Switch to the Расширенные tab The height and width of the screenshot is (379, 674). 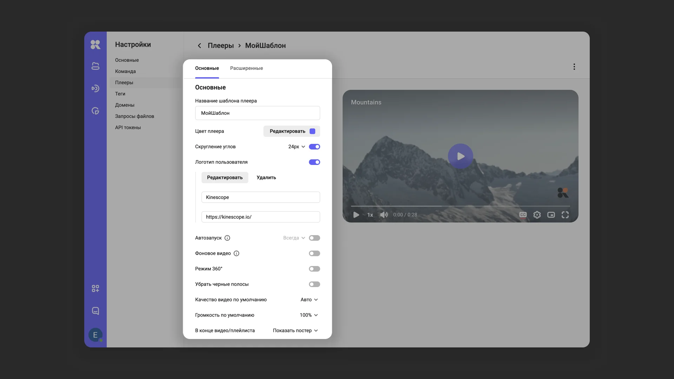click(x=246, y=68)
